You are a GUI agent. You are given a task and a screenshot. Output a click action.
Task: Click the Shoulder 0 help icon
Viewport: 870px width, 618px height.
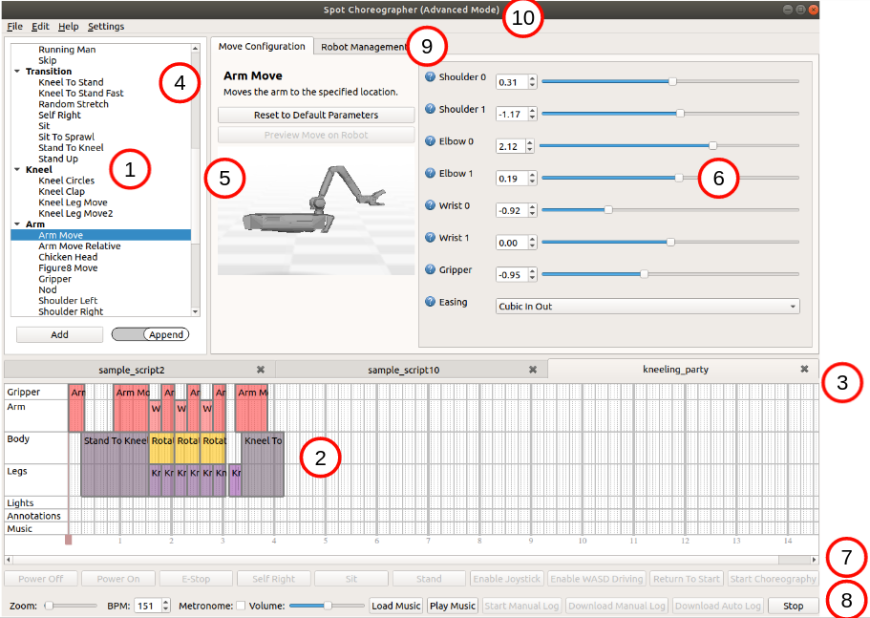point(430,76)
